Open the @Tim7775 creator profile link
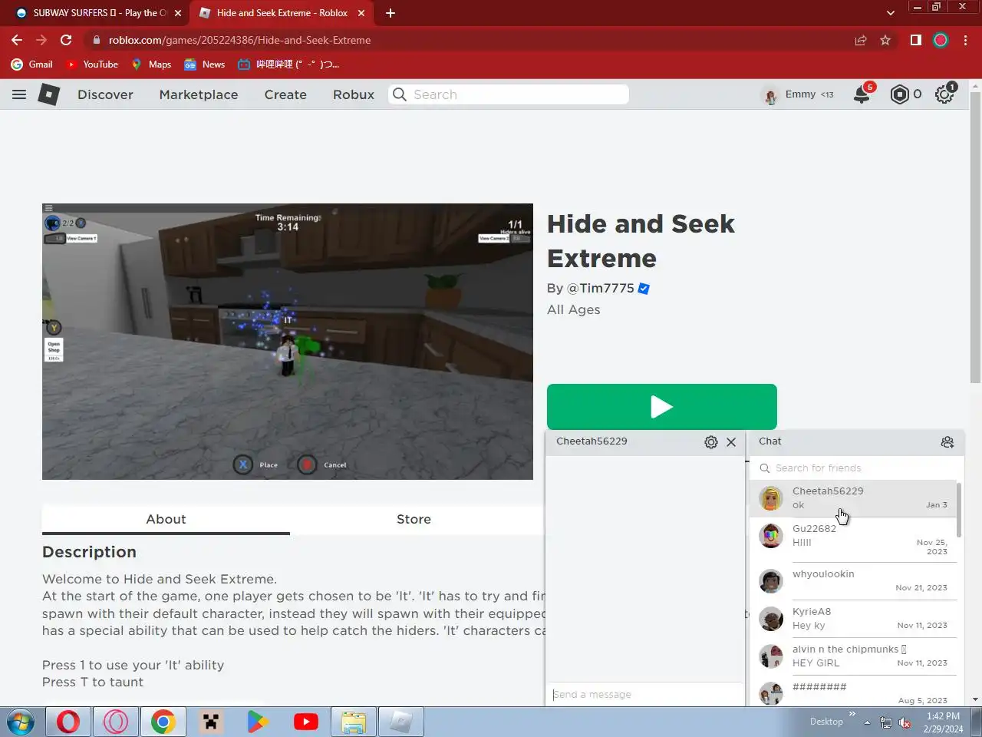 tap(600, 289)
